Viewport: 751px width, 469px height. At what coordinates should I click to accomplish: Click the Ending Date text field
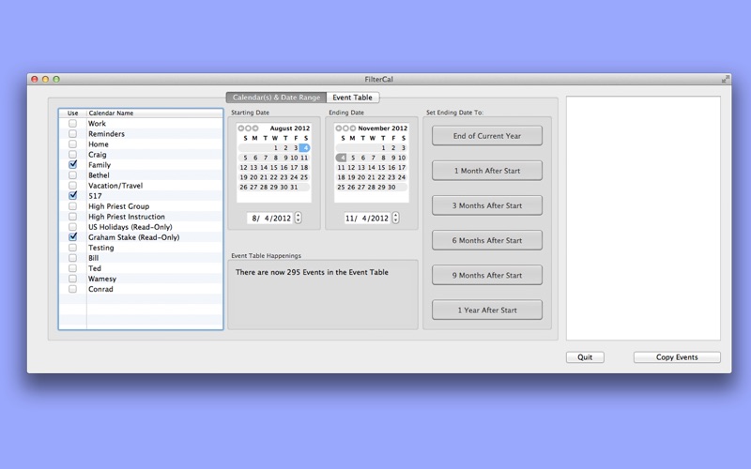point(365,218)
